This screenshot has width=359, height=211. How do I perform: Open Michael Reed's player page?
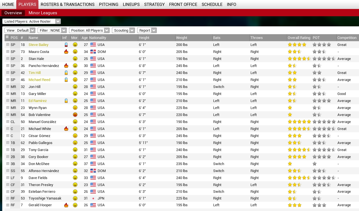39,80
